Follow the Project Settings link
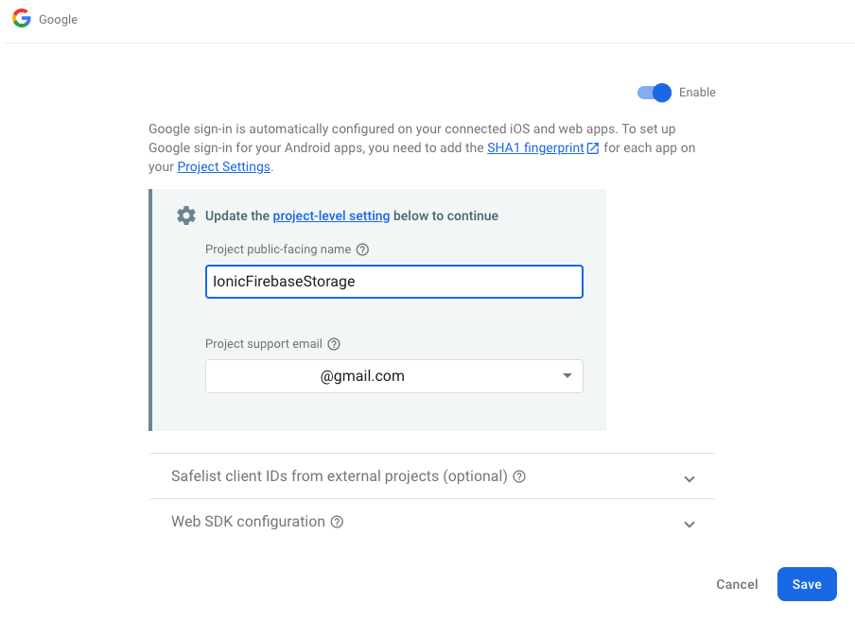This screenshot has width=855, height=621. click(223, 167)
